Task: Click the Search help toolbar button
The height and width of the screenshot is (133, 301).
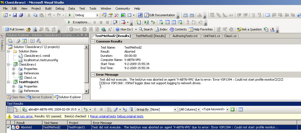Action: pos(146,29)
